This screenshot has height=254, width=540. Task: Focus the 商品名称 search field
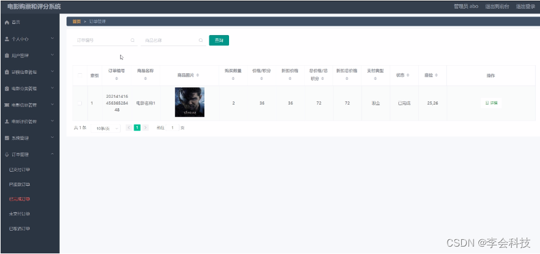173,40
